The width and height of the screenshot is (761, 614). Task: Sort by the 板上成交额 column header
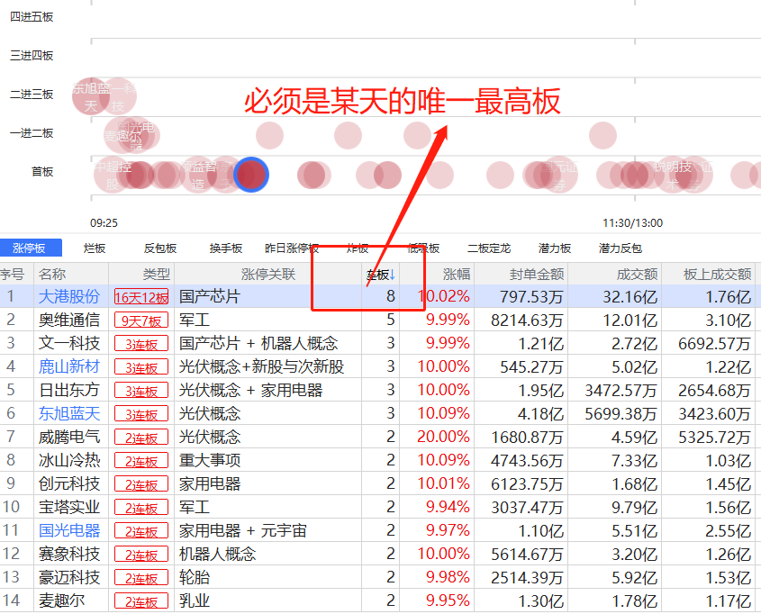coord(717,274)
